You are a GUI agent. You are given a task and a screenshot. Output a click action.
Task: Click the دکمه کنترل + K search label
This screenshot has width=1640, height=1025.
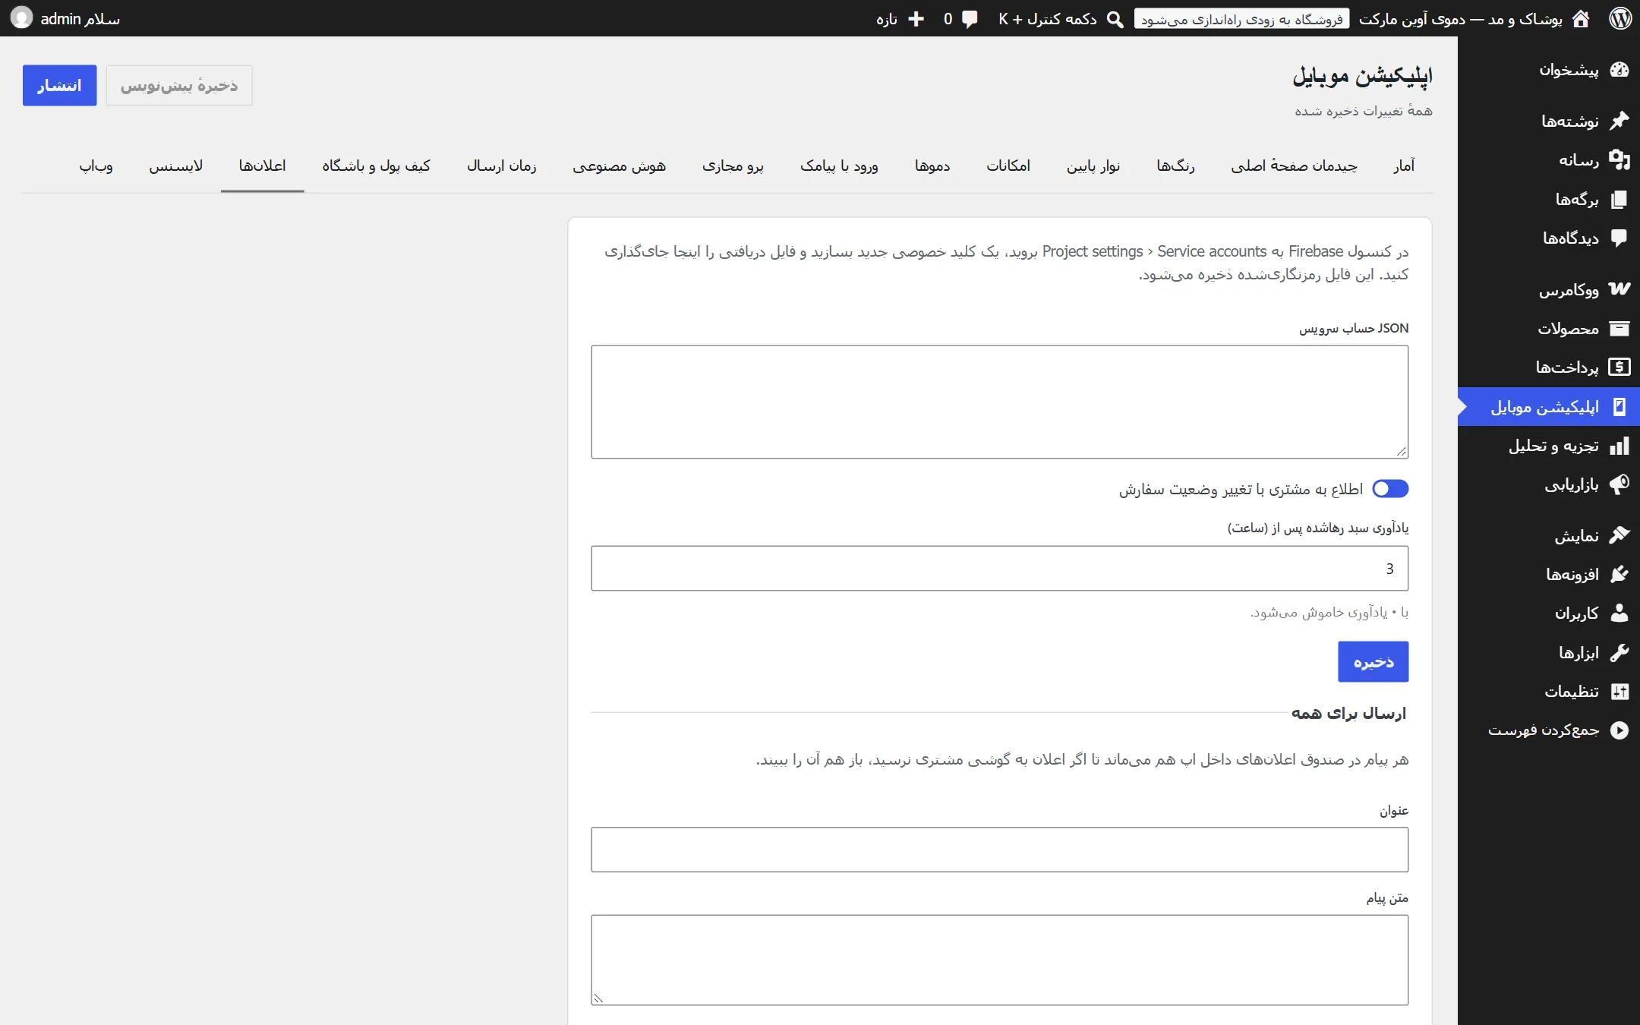[x=1047, y=19]
